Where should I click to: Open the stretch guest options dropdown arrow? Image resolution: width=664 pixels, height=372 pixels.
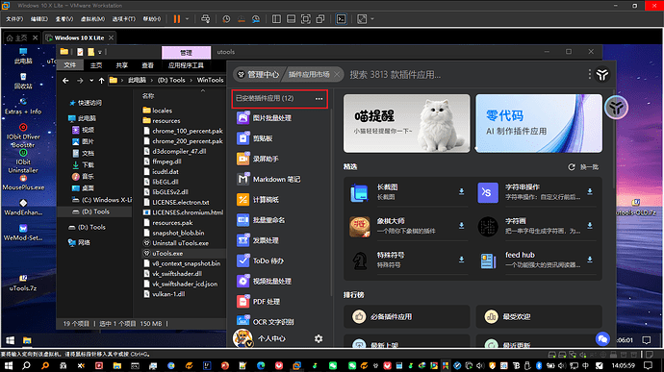tap(372, 19)
